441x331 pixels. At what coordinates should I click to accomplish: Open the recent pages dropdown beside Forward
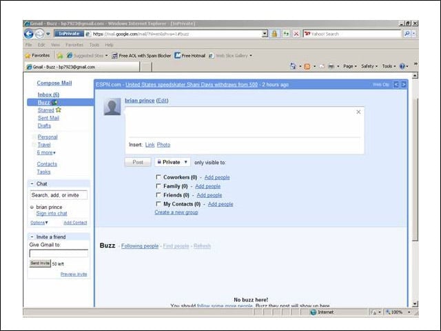[x=48, y=34]
